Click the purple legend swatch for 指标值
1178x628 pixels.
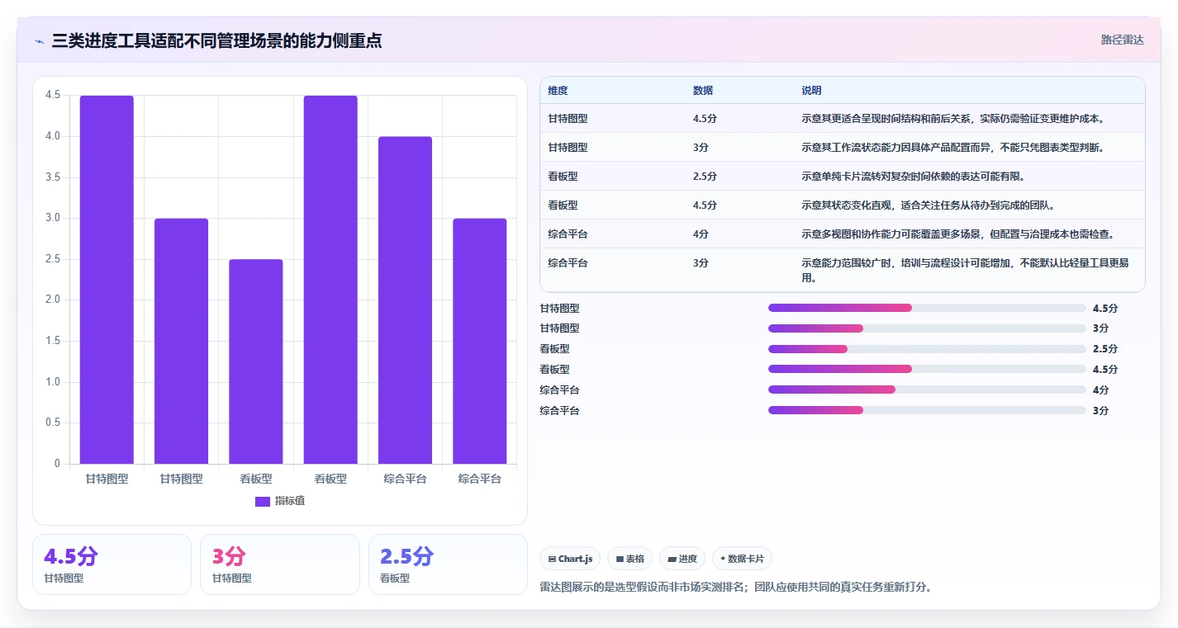tap(263, 502)
